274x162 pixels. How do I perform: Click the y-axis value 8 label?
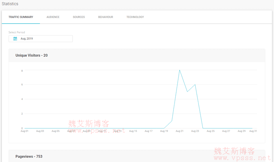point(22,71)
